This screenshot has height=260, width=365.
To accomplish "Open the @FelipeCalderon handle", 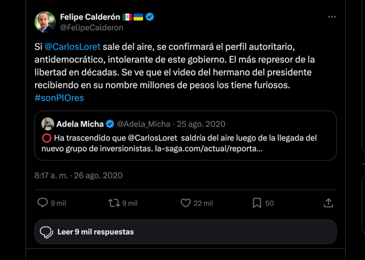I will click(92, 28).
